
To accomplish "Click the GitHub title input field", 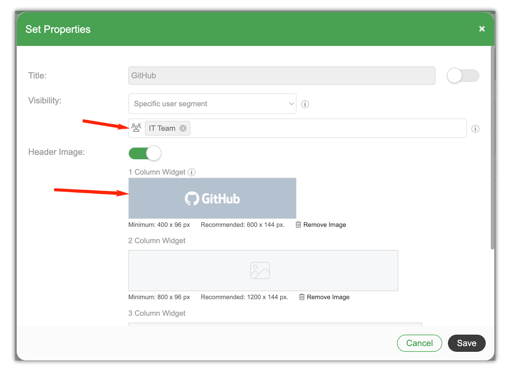I will [282, 76].
